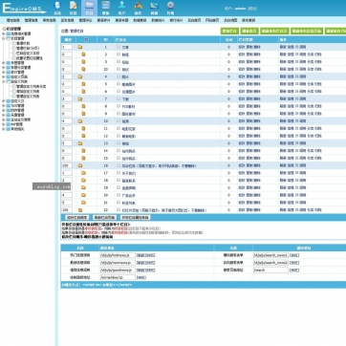Select the highlighted 栏目 (Column) folder icon in top navigation
The height and width of the screenshot is (346, 346).
coord(90,8)
